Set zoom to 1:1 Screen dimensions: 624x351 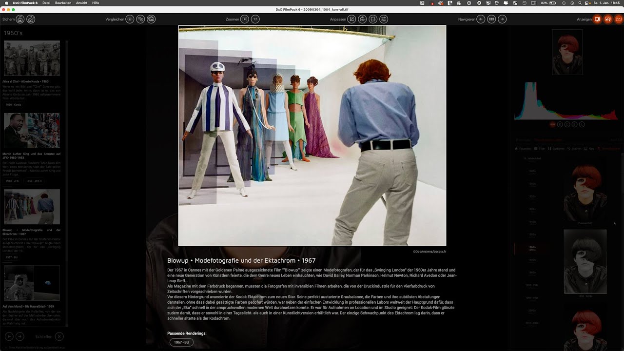[x=255, y=19]
